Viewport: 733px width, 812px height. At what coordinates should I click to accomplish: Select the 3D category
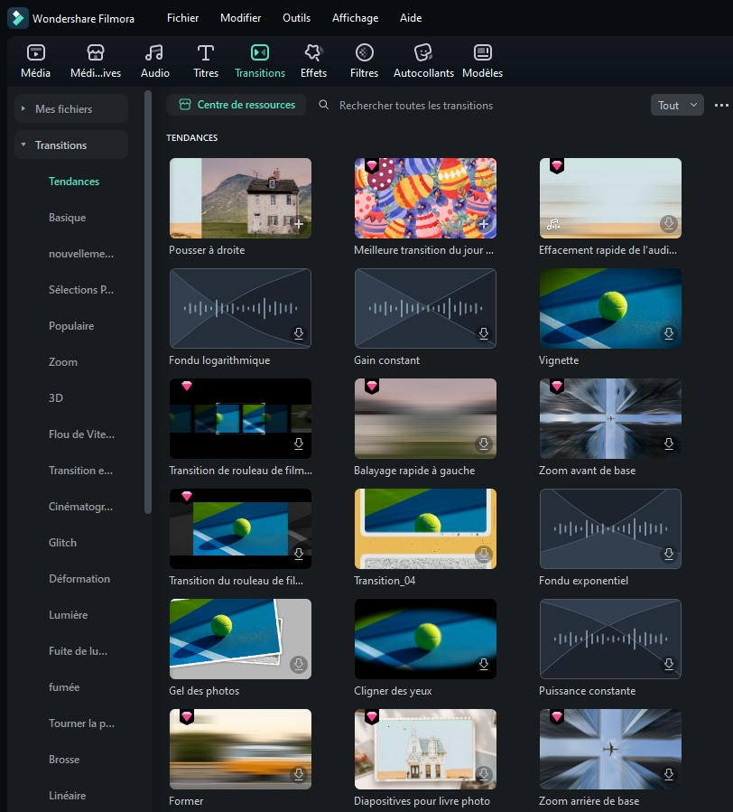pos(56,397)
